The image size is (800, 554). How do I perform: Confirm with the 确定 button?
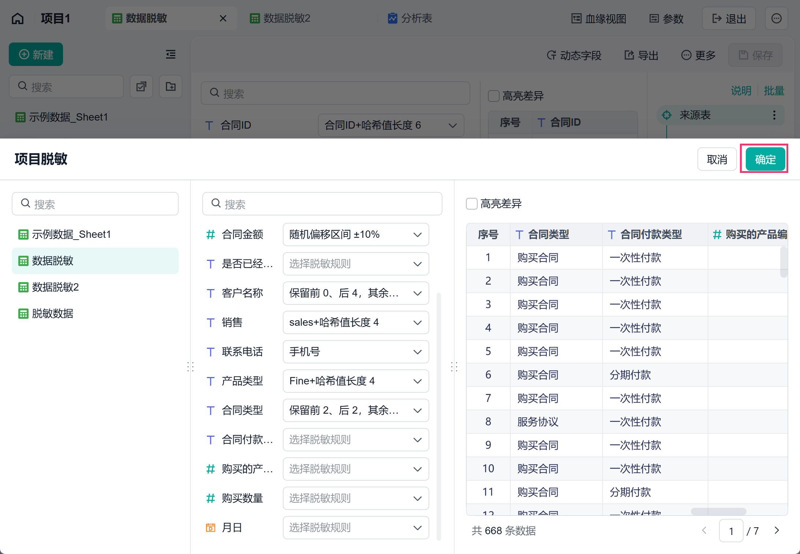click(x=765, y=159)
